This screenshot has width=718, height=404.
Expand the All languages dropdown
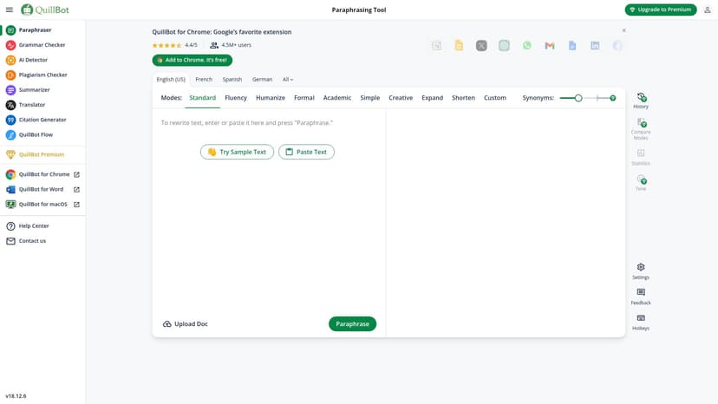point(288,79)
